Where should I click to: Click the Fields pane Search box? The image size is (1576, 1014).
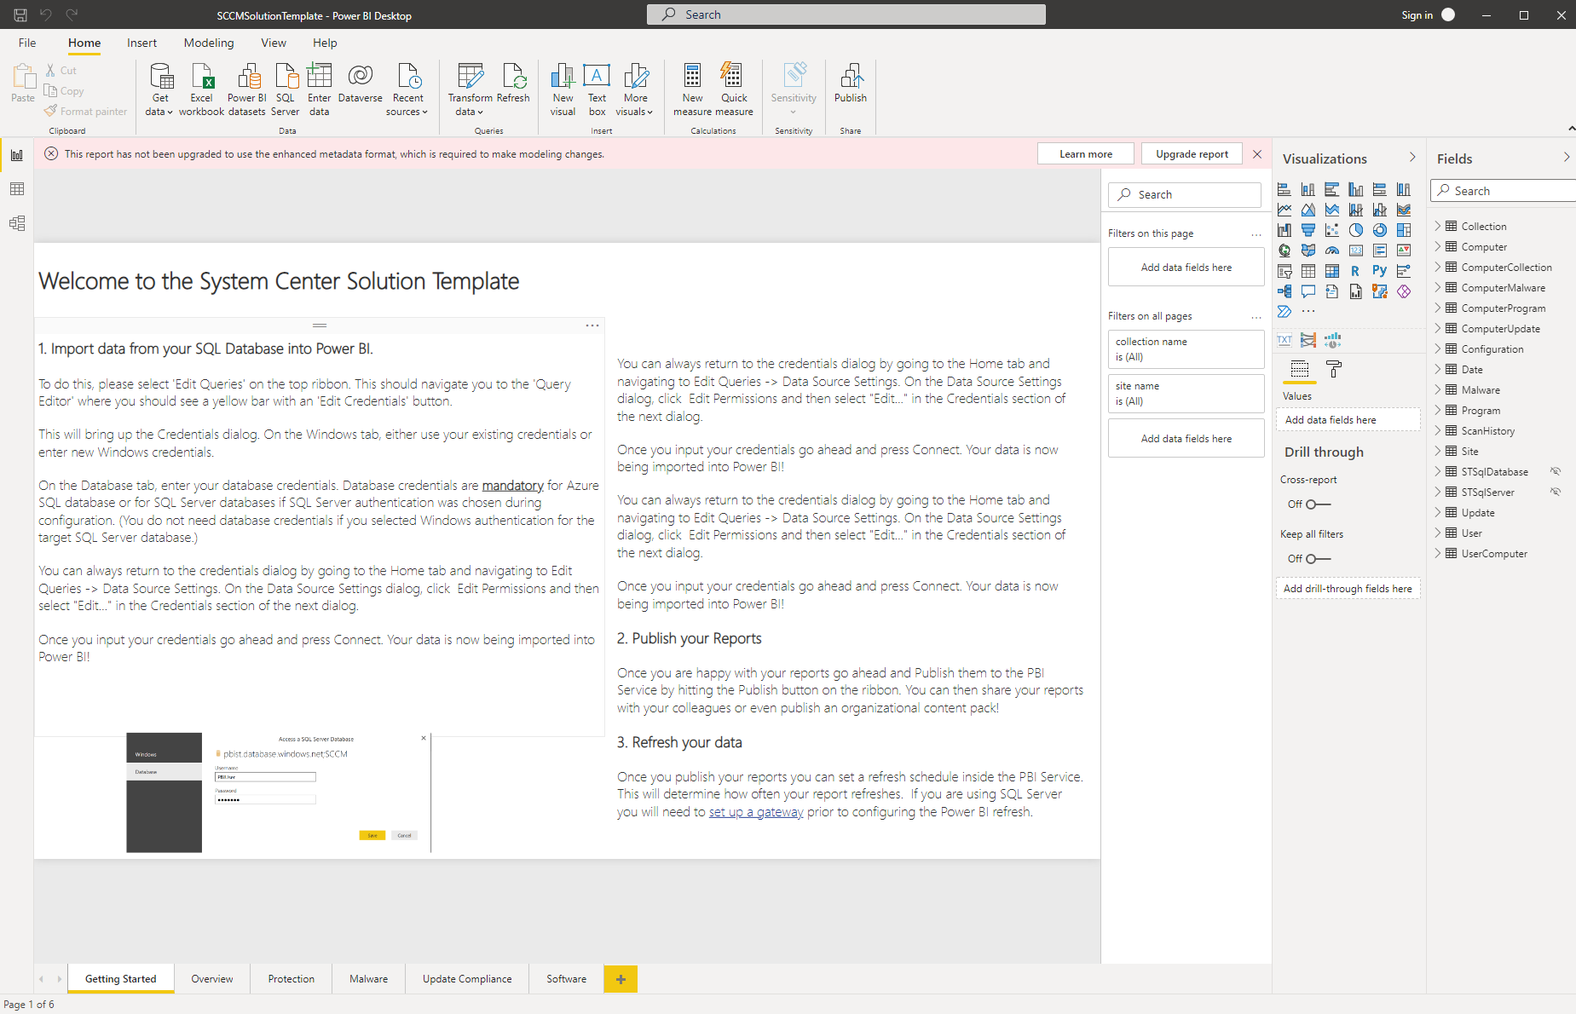click(1504, 191)
